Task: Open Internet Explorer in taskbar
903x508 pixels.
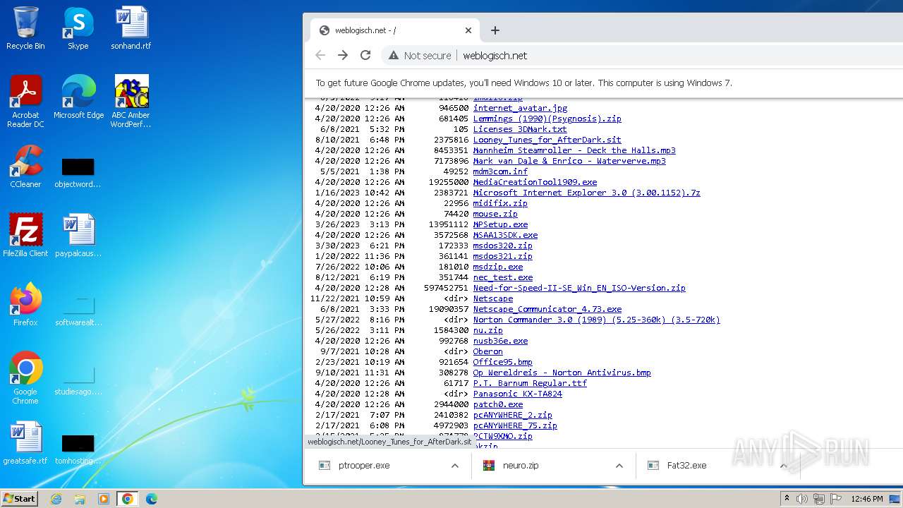Action: [x=56, y=499]
